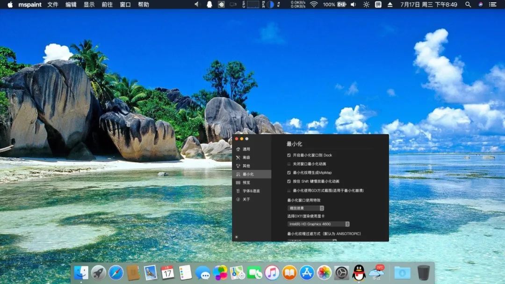
Task: Open the 显示 menu
Action: [x=89, y=5]
